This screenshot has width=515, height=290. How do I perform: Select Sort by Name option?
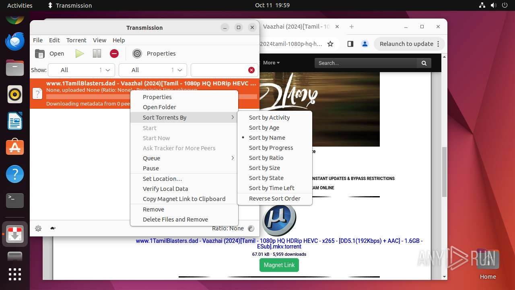click(x=275, y=138)
